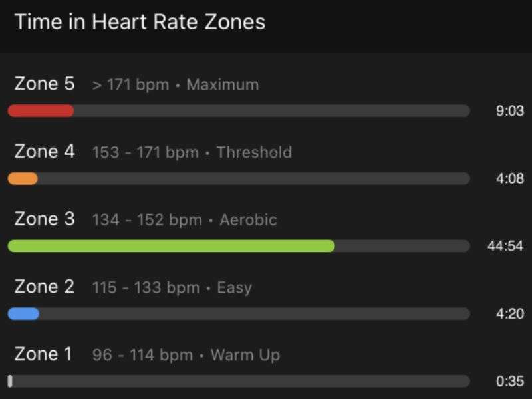Select the Zone 4 label
Screen dimensions: 532x399
(45, 152)
